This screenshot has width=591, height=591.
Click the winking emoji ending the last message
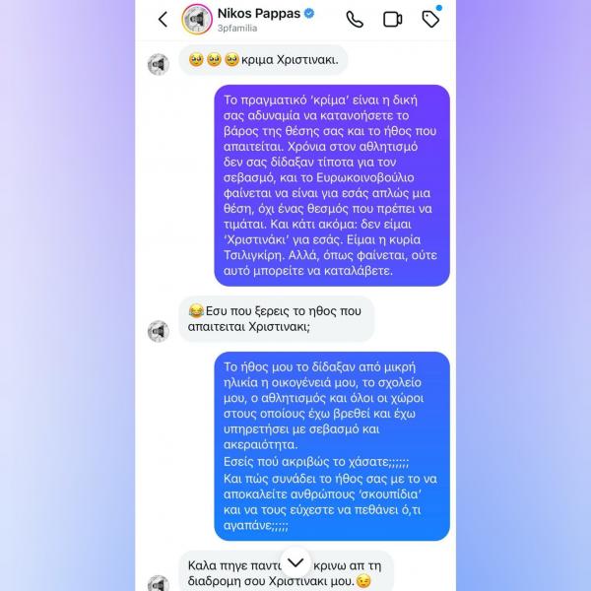(363, 581)
